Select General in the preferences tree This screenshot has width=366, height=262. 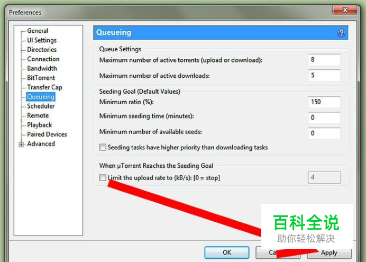click(38, 31)
